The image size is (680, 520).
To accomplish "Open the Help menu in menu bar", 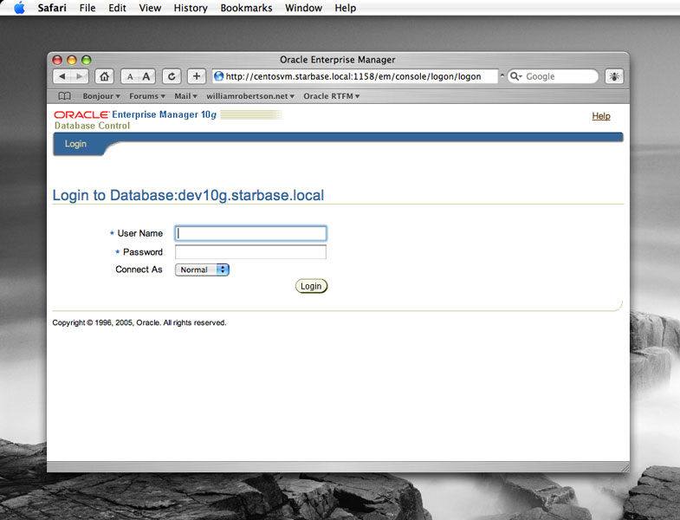I will click(346, 8).
